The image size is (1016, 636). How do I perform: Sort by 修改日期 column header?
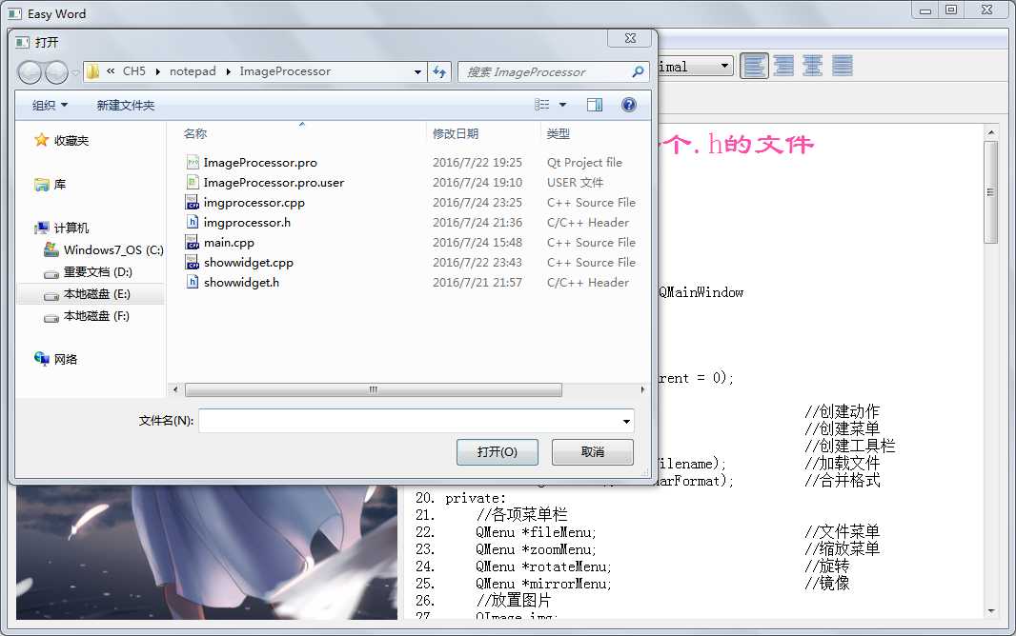tap(456, 133)
